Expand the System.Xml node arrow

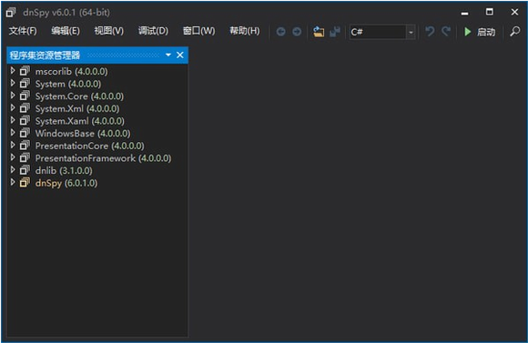click(13, 107)
